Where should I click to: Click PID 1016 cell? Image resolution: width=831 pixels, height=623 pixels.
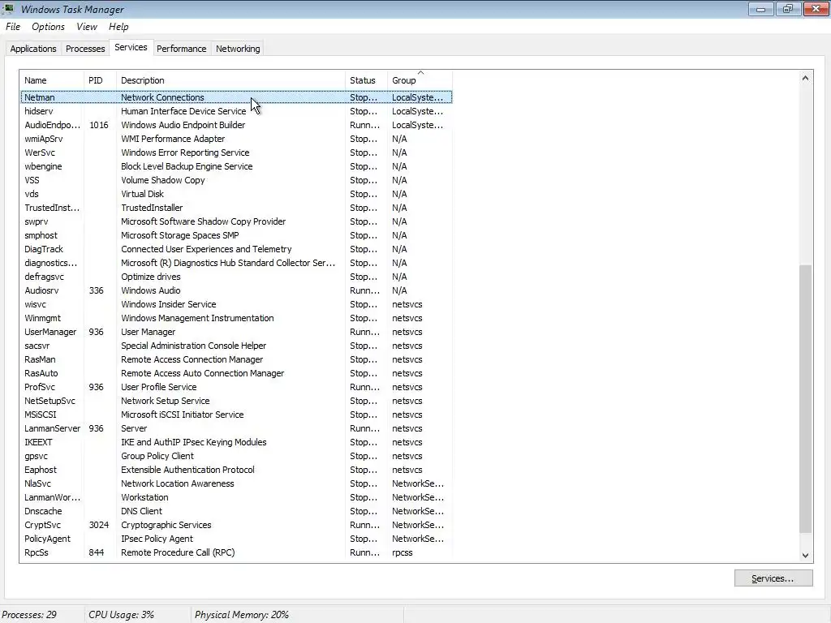98,125
